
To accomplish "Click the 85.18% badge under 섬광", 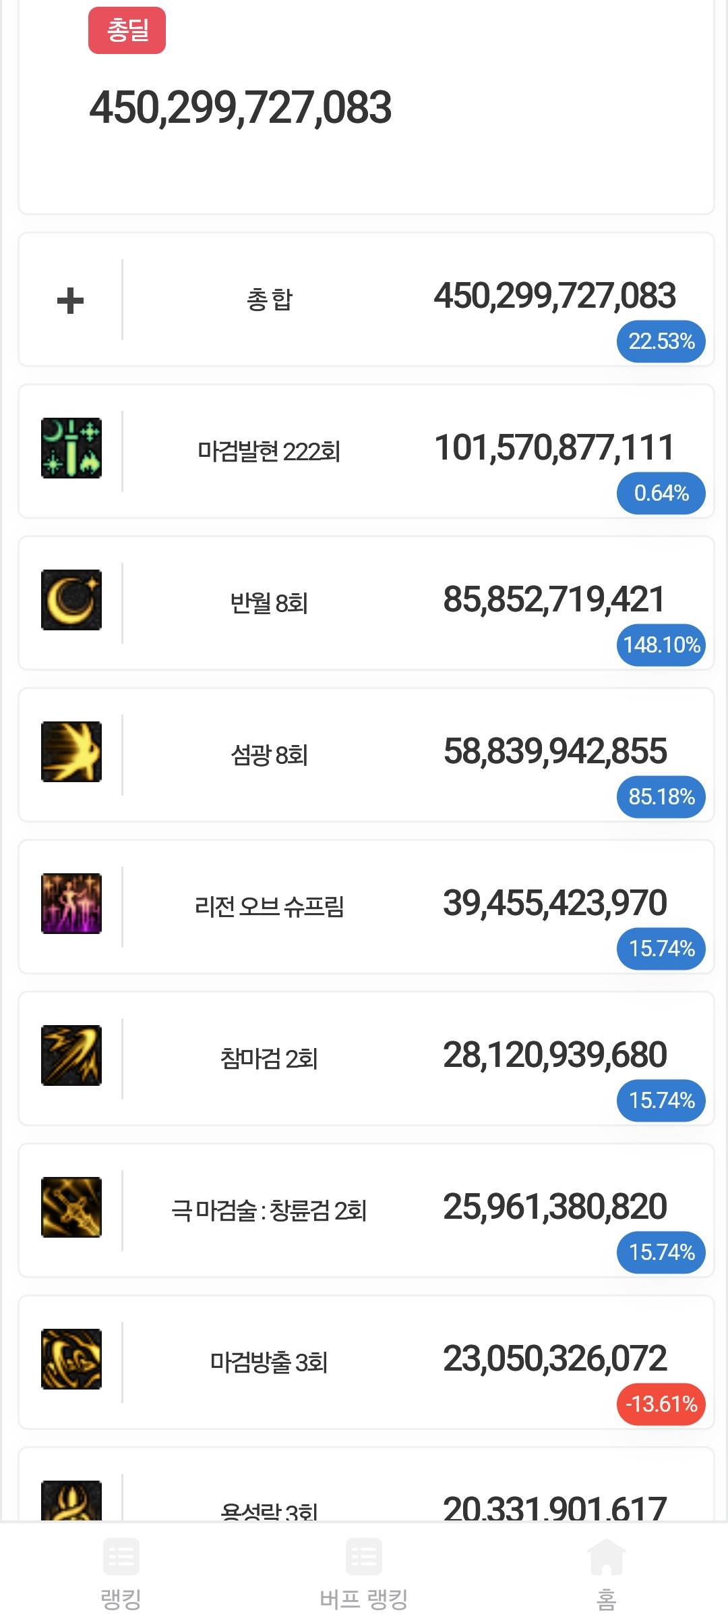I will click(661, 797).
